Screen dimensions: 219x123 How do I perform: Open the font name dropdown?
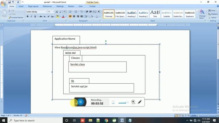click(x=47, y=12)
